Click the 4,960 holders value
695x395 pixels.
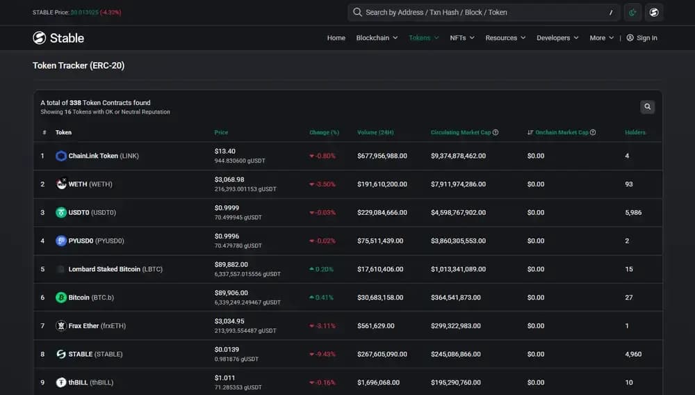pos(633,354)
